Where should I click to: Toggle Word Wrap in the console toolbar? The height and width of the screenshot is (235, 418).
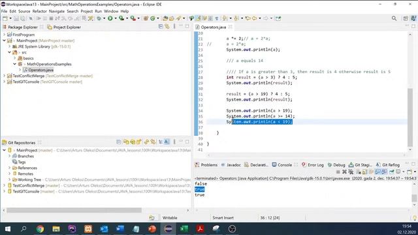371,172
